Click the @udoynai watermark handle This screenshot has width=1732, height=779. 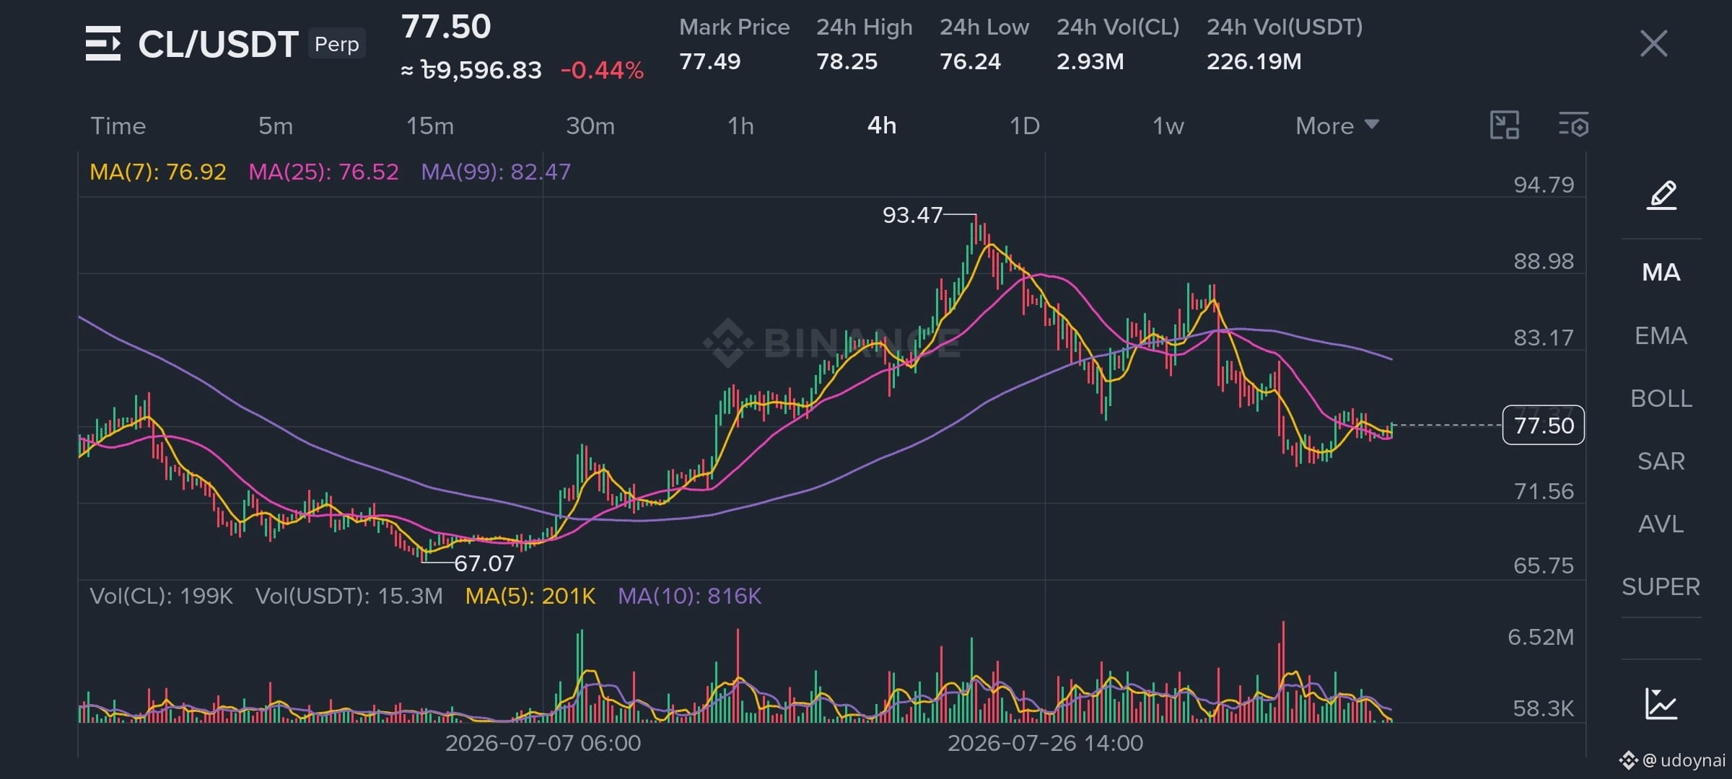tap(1684, 760)
